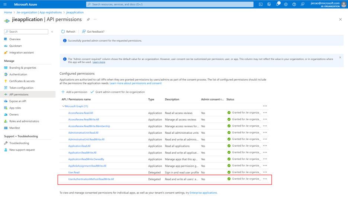Click the Status column header
Viewport: 348px width, 202px height.
[230, 100]
